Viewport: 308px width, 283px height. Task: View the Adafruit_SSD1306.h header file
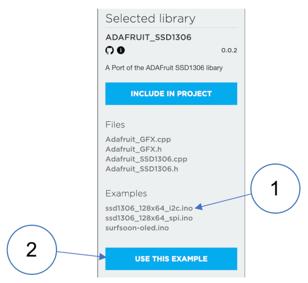tap(142, 169)
